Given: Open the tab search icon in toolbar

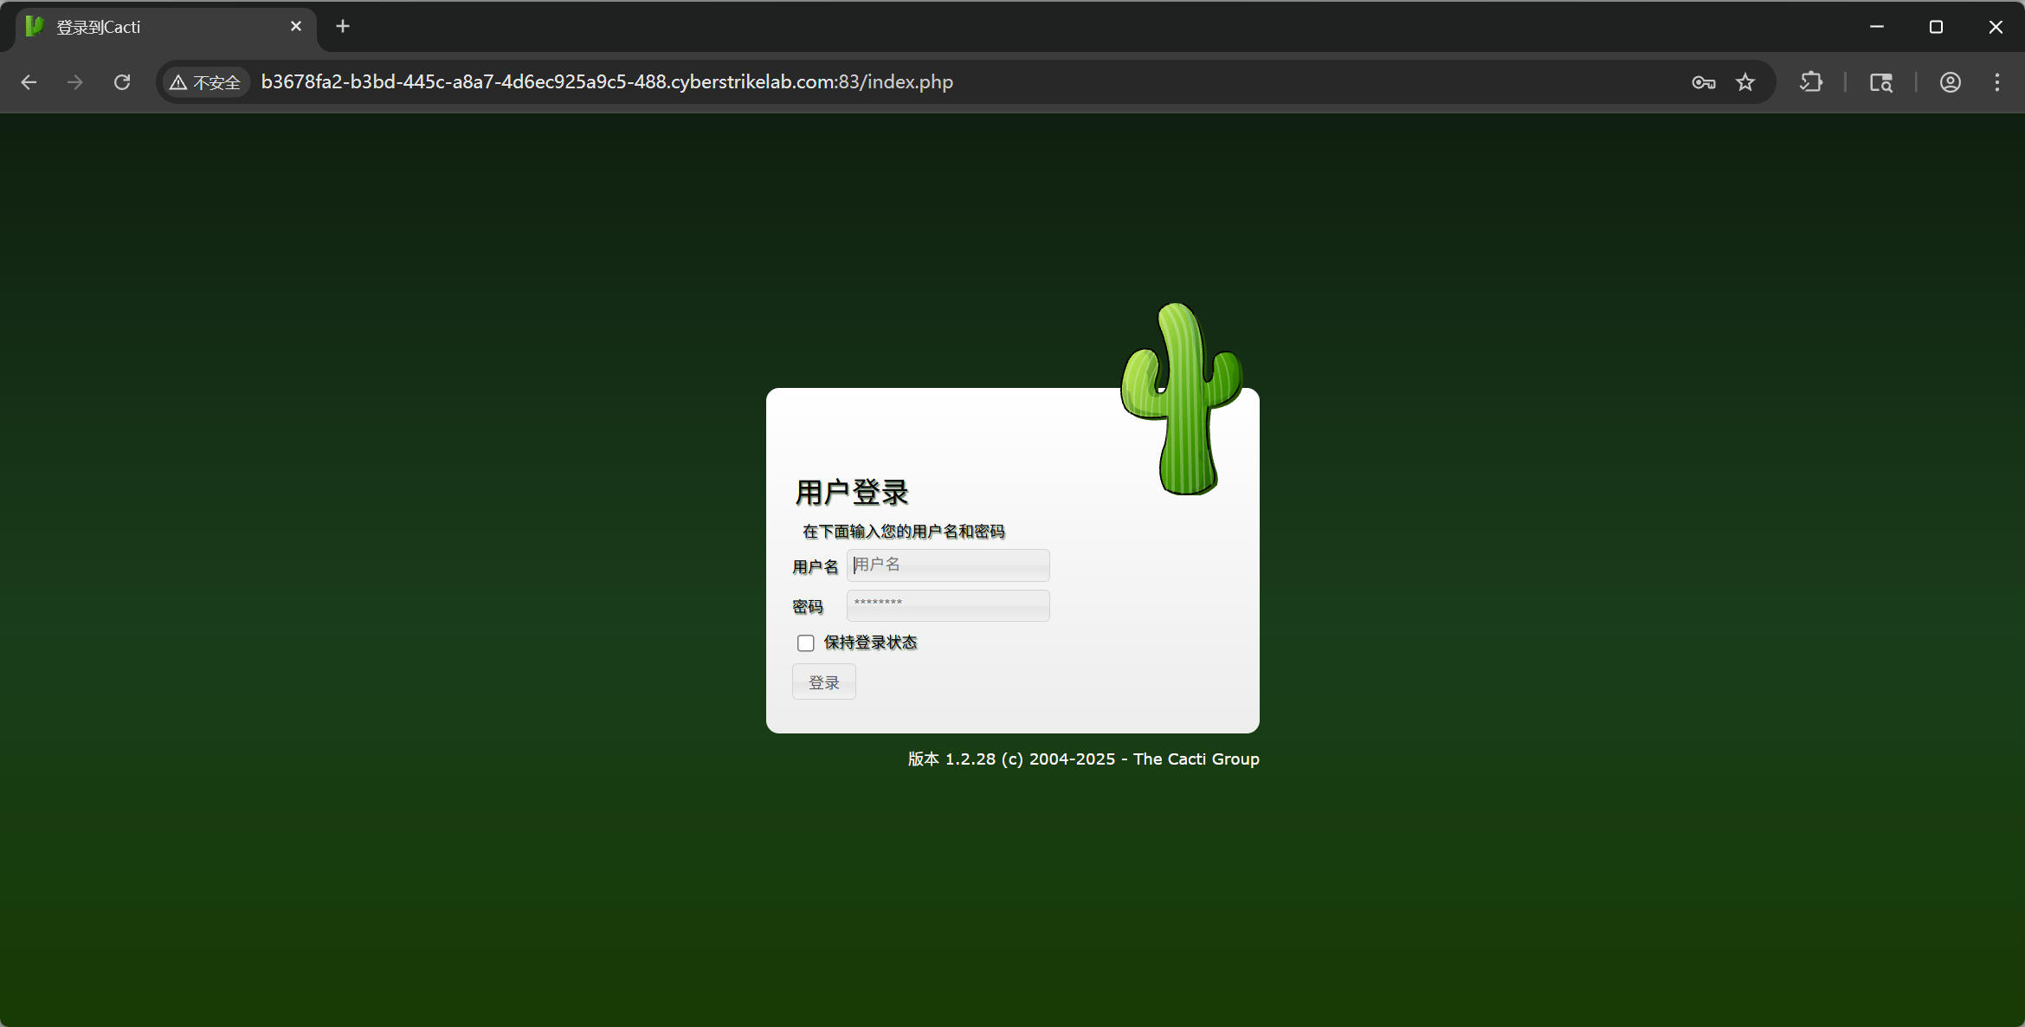Looking at the screenshot, I should (x=1880, y=82).
